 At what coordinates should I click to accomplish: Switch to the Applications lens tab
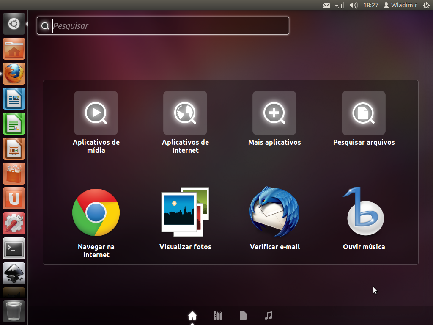click(218, 316)
